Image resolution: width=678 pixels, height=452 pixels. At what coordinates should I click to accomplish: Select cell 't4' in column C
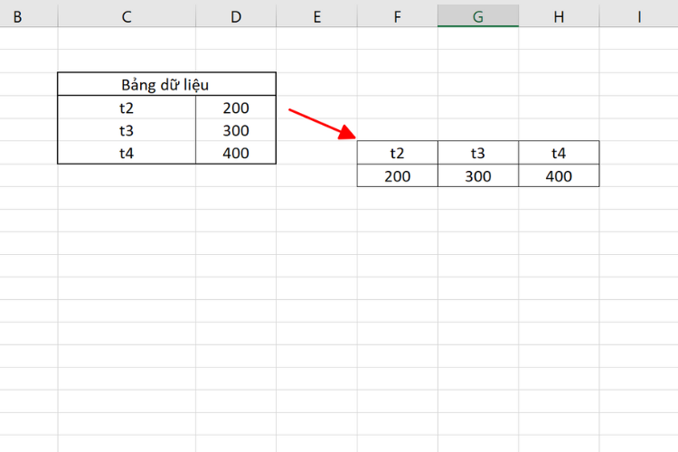(127, 152)
